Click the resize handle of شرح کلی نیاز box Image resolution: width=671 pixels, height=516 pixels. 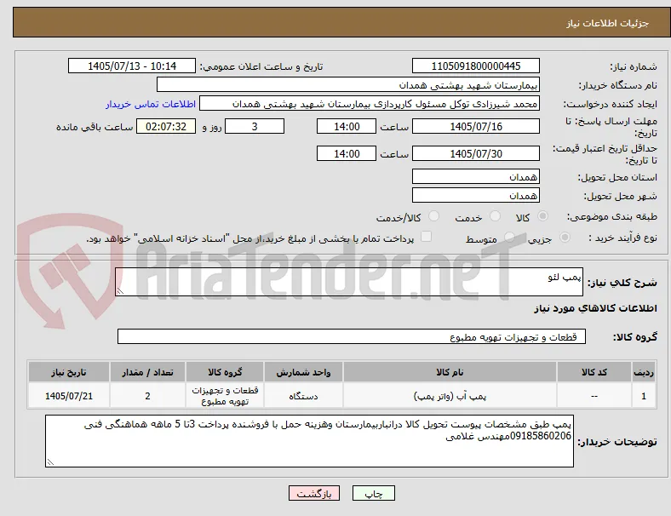[x=120, y=291]
